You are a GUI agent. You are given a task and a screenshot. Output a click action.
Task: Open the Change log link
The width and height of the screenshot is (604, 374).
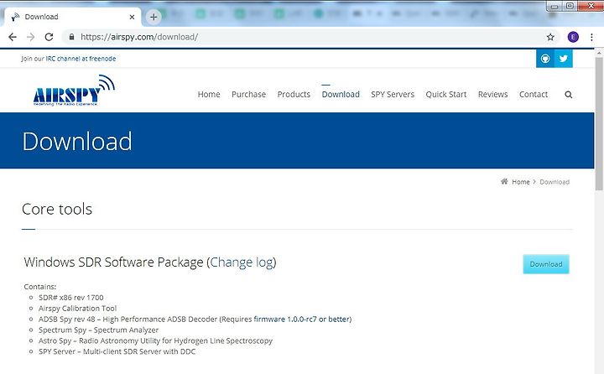click(x=241, y=262)
